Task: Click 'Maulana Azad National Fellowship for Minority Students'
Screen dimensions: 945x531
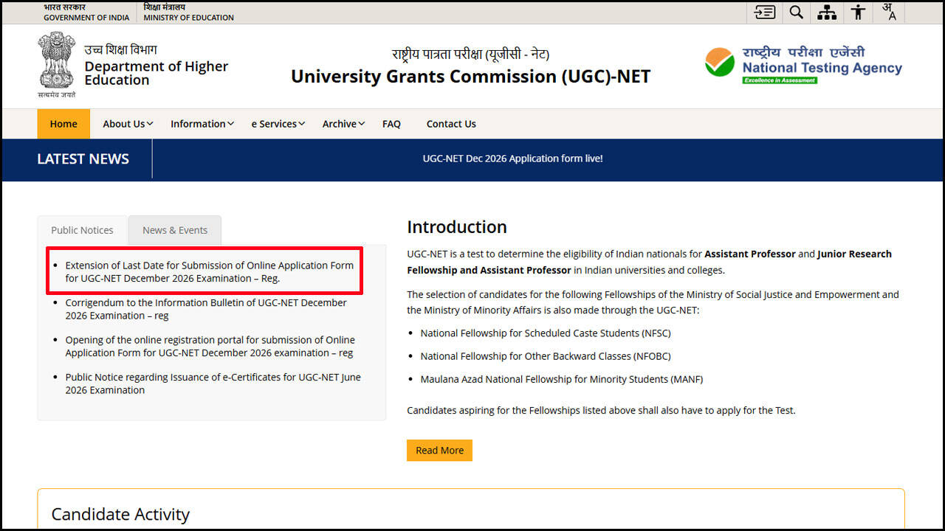Action: click(562, 379)
